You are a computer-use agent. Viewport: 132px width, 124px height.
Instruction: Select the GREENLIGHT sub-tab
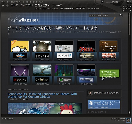[x=80, y=8]
